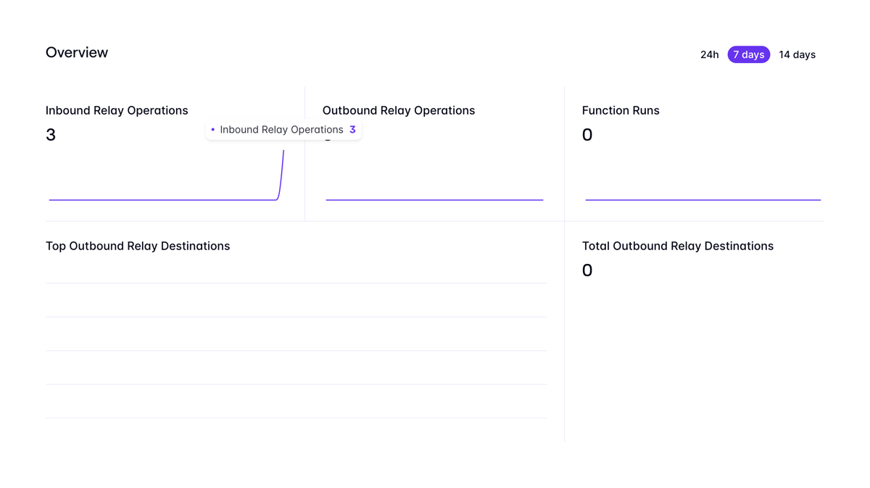
Task: Click the purple bullet in the tooltip
Action: 211,129
